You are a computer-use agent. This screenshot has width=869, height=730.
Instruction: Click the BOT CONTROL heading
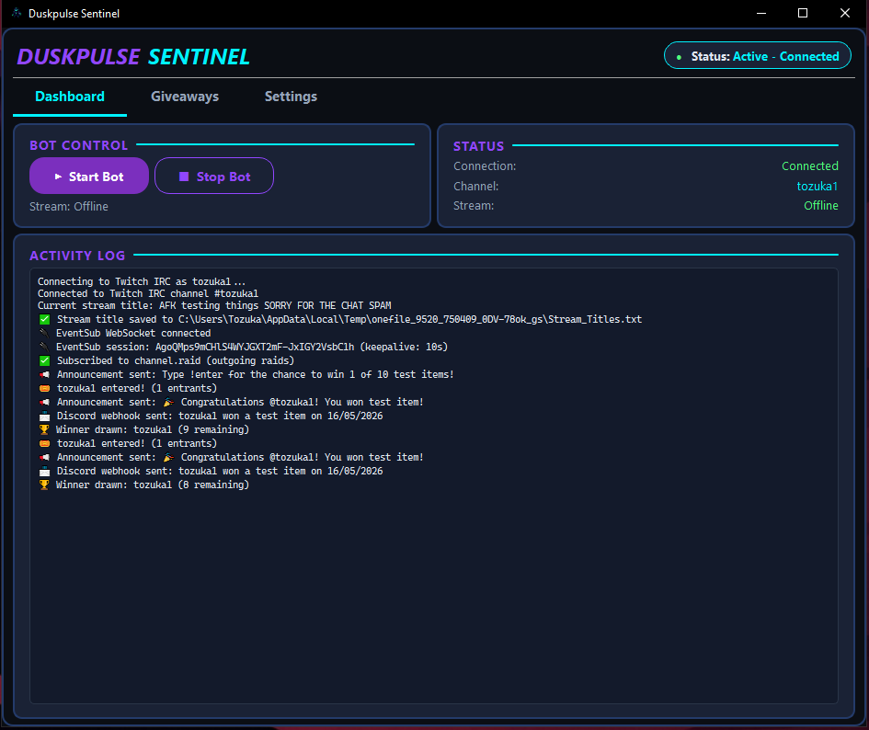tap(79, 145)
